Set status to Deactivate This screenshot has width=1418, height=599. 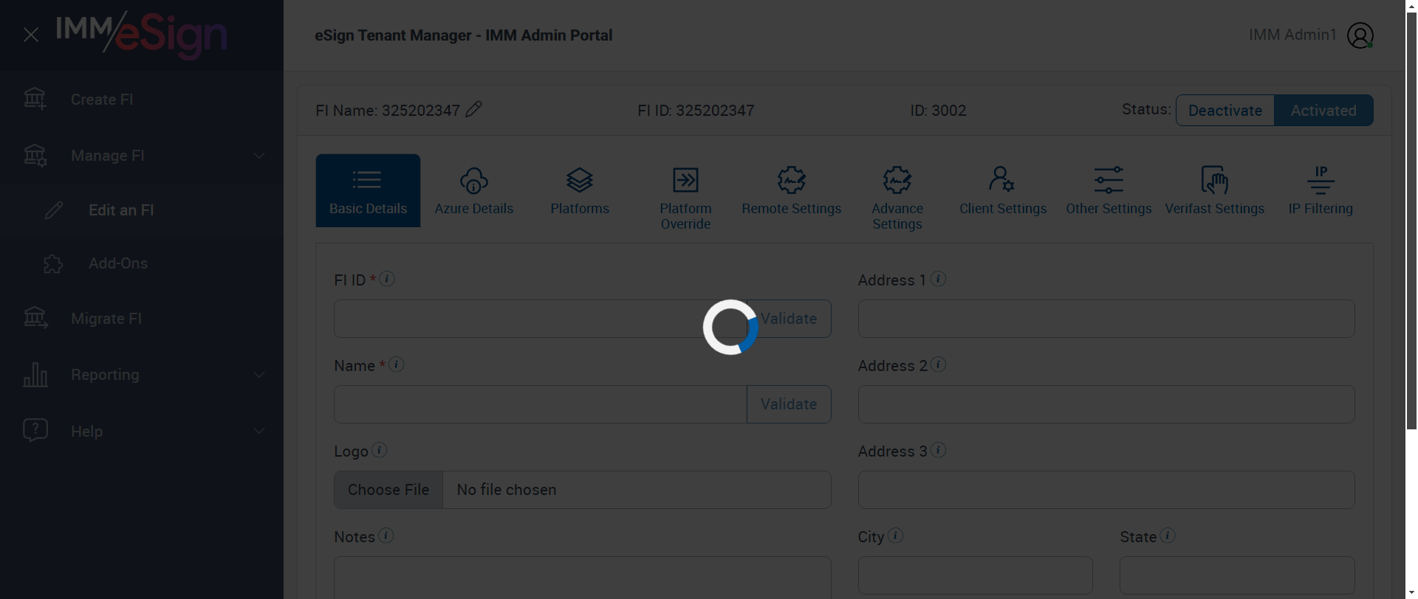point(1225,111)
